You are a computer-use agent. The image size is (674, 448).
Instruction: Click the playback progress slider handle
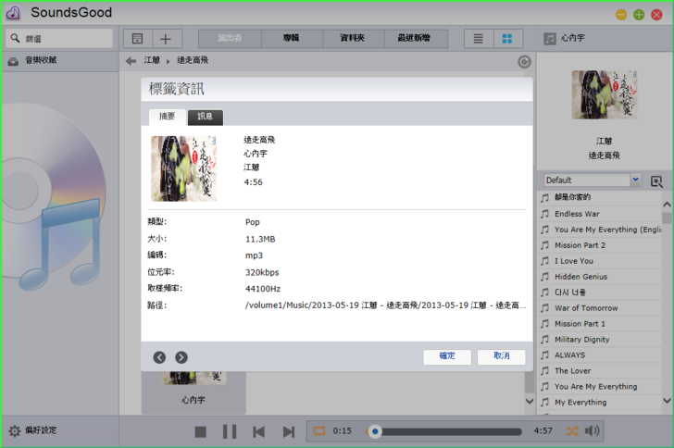(x=375, y=431)
